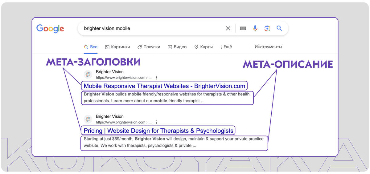Expand the Ещё menu
This screenshot has height=174, width=370.
point(226,47)
